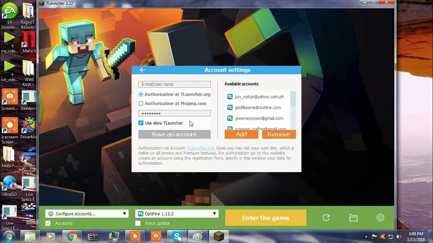Expand the Configure accounts dropdown
This screenshot has width=433, height=243.
point(87,214)
